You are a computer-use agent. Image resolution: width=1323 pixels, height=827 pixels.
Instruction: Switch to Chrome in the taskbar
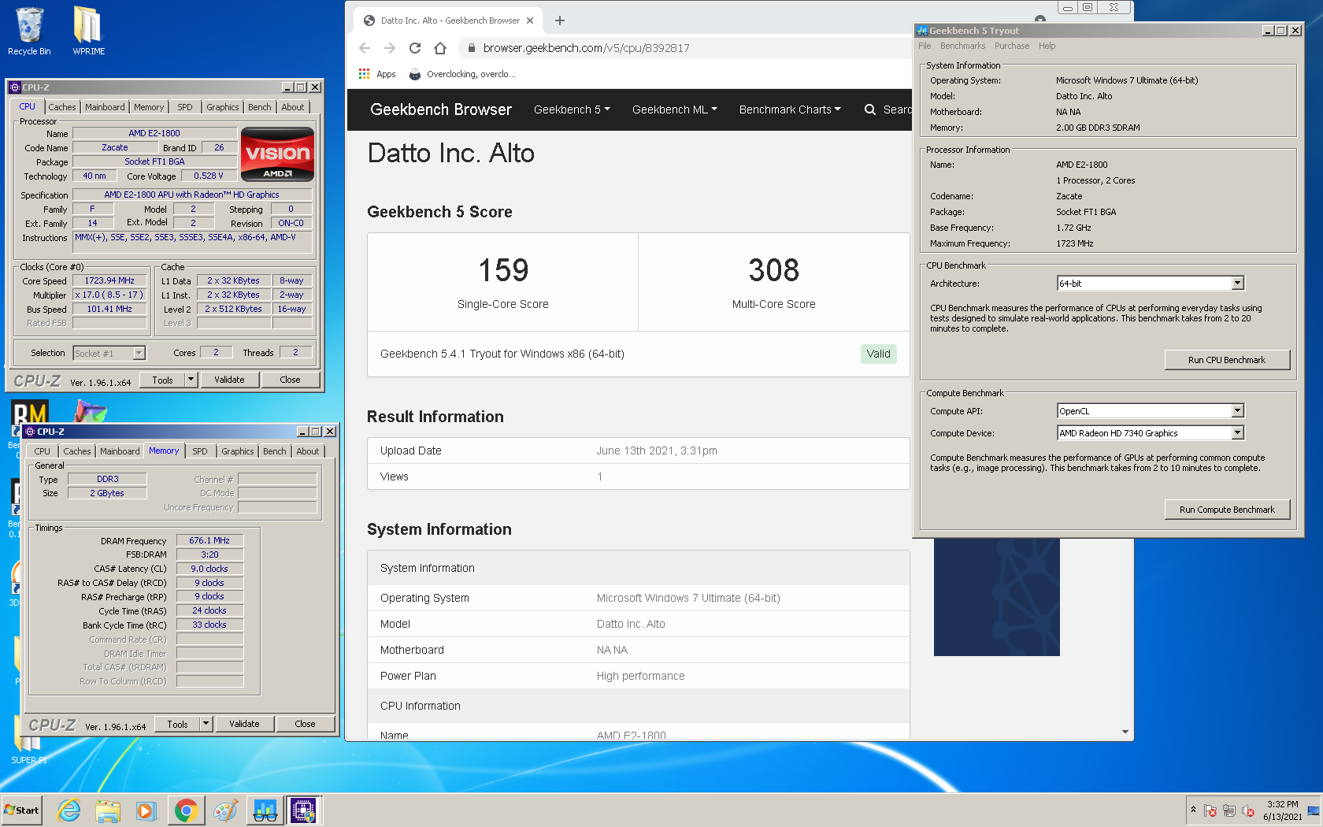[x=186, y=810]
